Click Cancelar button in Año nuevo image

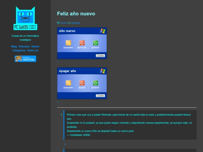tap(100, 56)
